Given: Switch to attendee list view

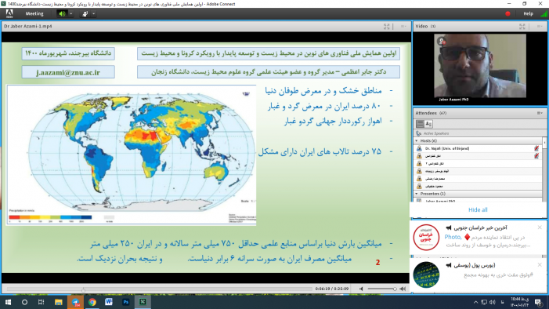Looking at the screenshot, I should 420,123.
